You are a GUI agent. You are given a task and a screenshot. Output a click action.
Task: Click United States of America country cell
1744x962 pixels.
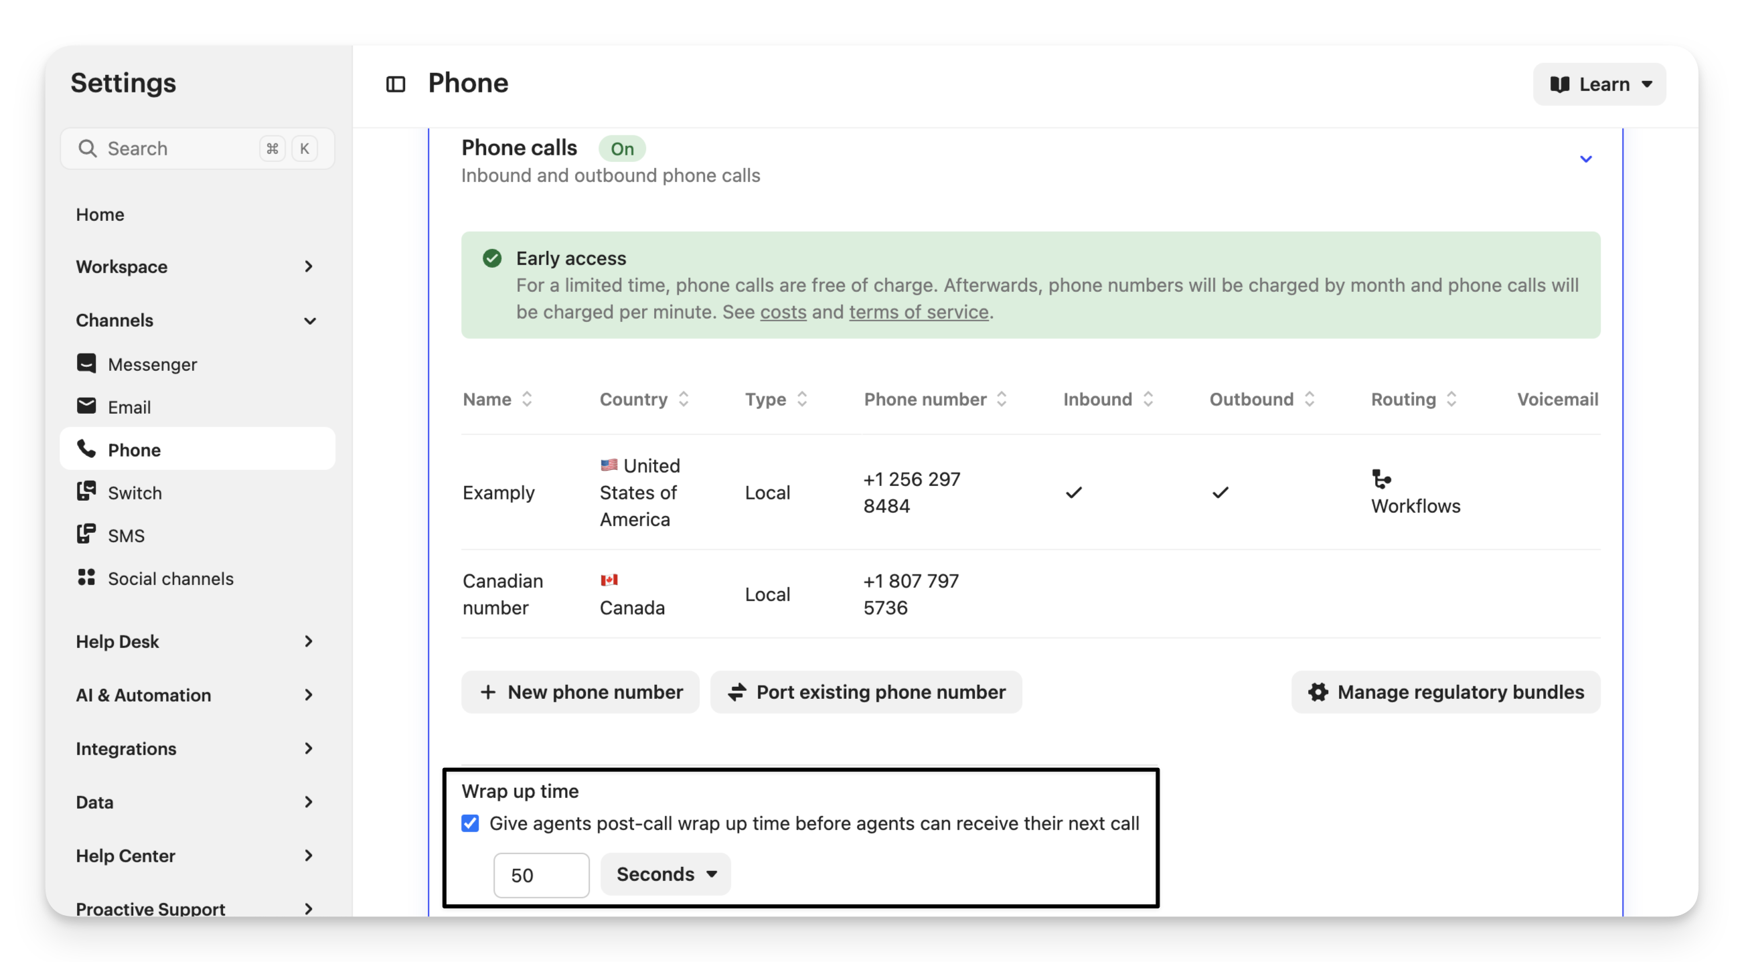click(x=640, y=492)
